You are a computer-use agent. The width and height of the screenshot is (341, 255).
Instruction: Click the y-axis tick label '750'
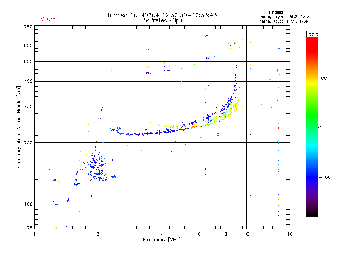point(28,27)
